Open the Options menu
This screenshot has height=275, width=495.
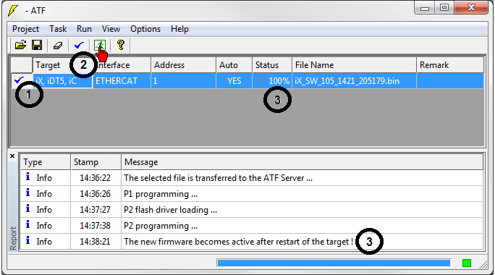[x=145, y=29]
